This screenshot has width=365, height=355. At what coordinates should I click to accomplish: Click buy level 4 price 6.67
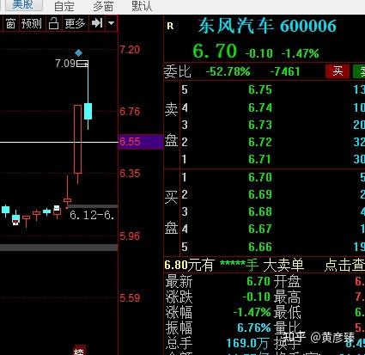(260, 229)
